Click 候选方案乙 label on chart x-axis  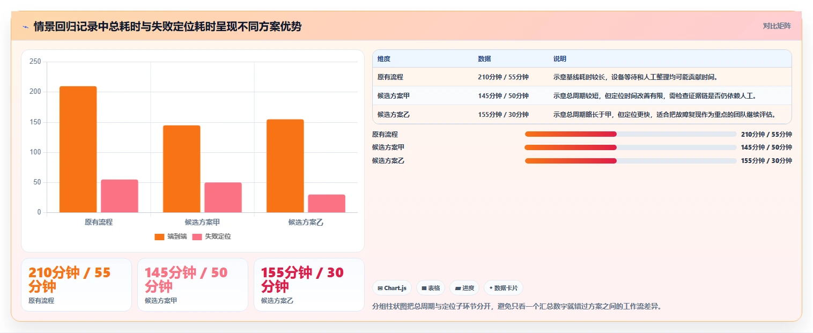(306, 222)
